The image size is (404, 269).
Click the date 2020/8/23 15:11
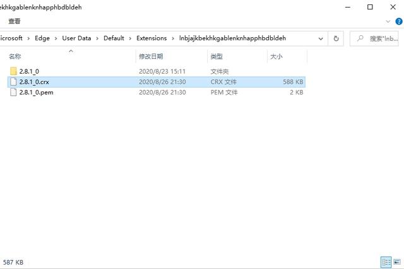[162, 71]
